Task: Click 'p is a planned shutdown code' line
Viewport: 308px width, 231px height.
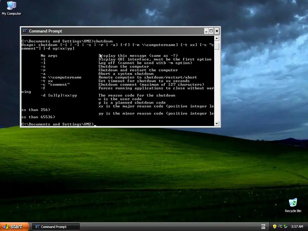Action: click(132, 103)
